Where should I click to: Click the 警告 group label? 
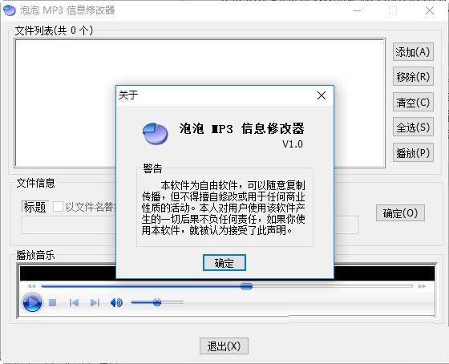[x=152, y=168]
